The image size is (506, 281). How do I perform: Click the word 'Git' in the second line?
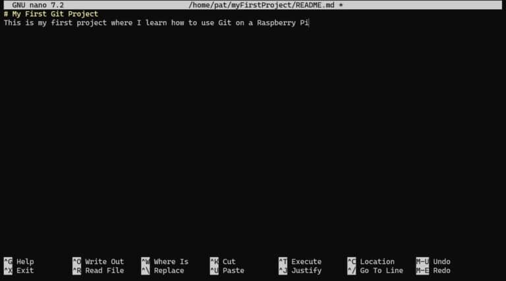click(225, 23)
